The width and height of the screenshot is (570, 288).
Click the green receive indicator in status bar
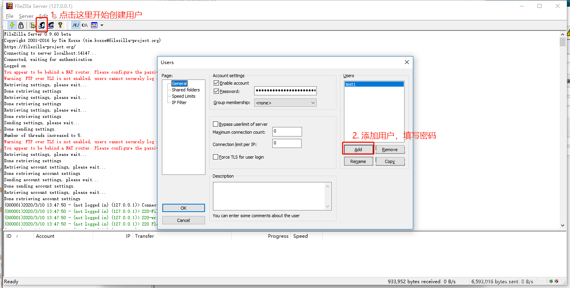(x=551, y=282)
